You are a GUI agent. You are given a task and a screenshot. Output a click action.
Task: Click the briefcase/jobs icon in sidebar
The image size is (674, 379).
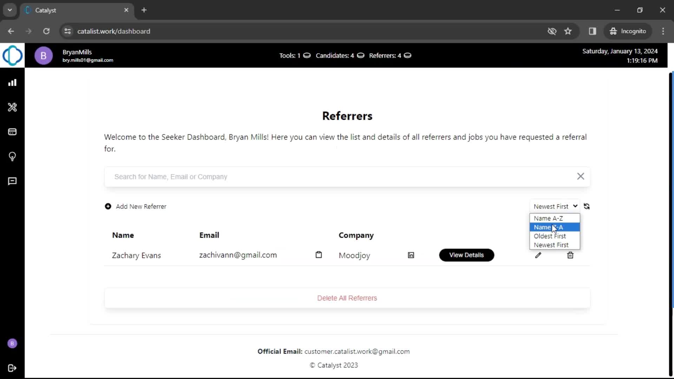[13, 132]
